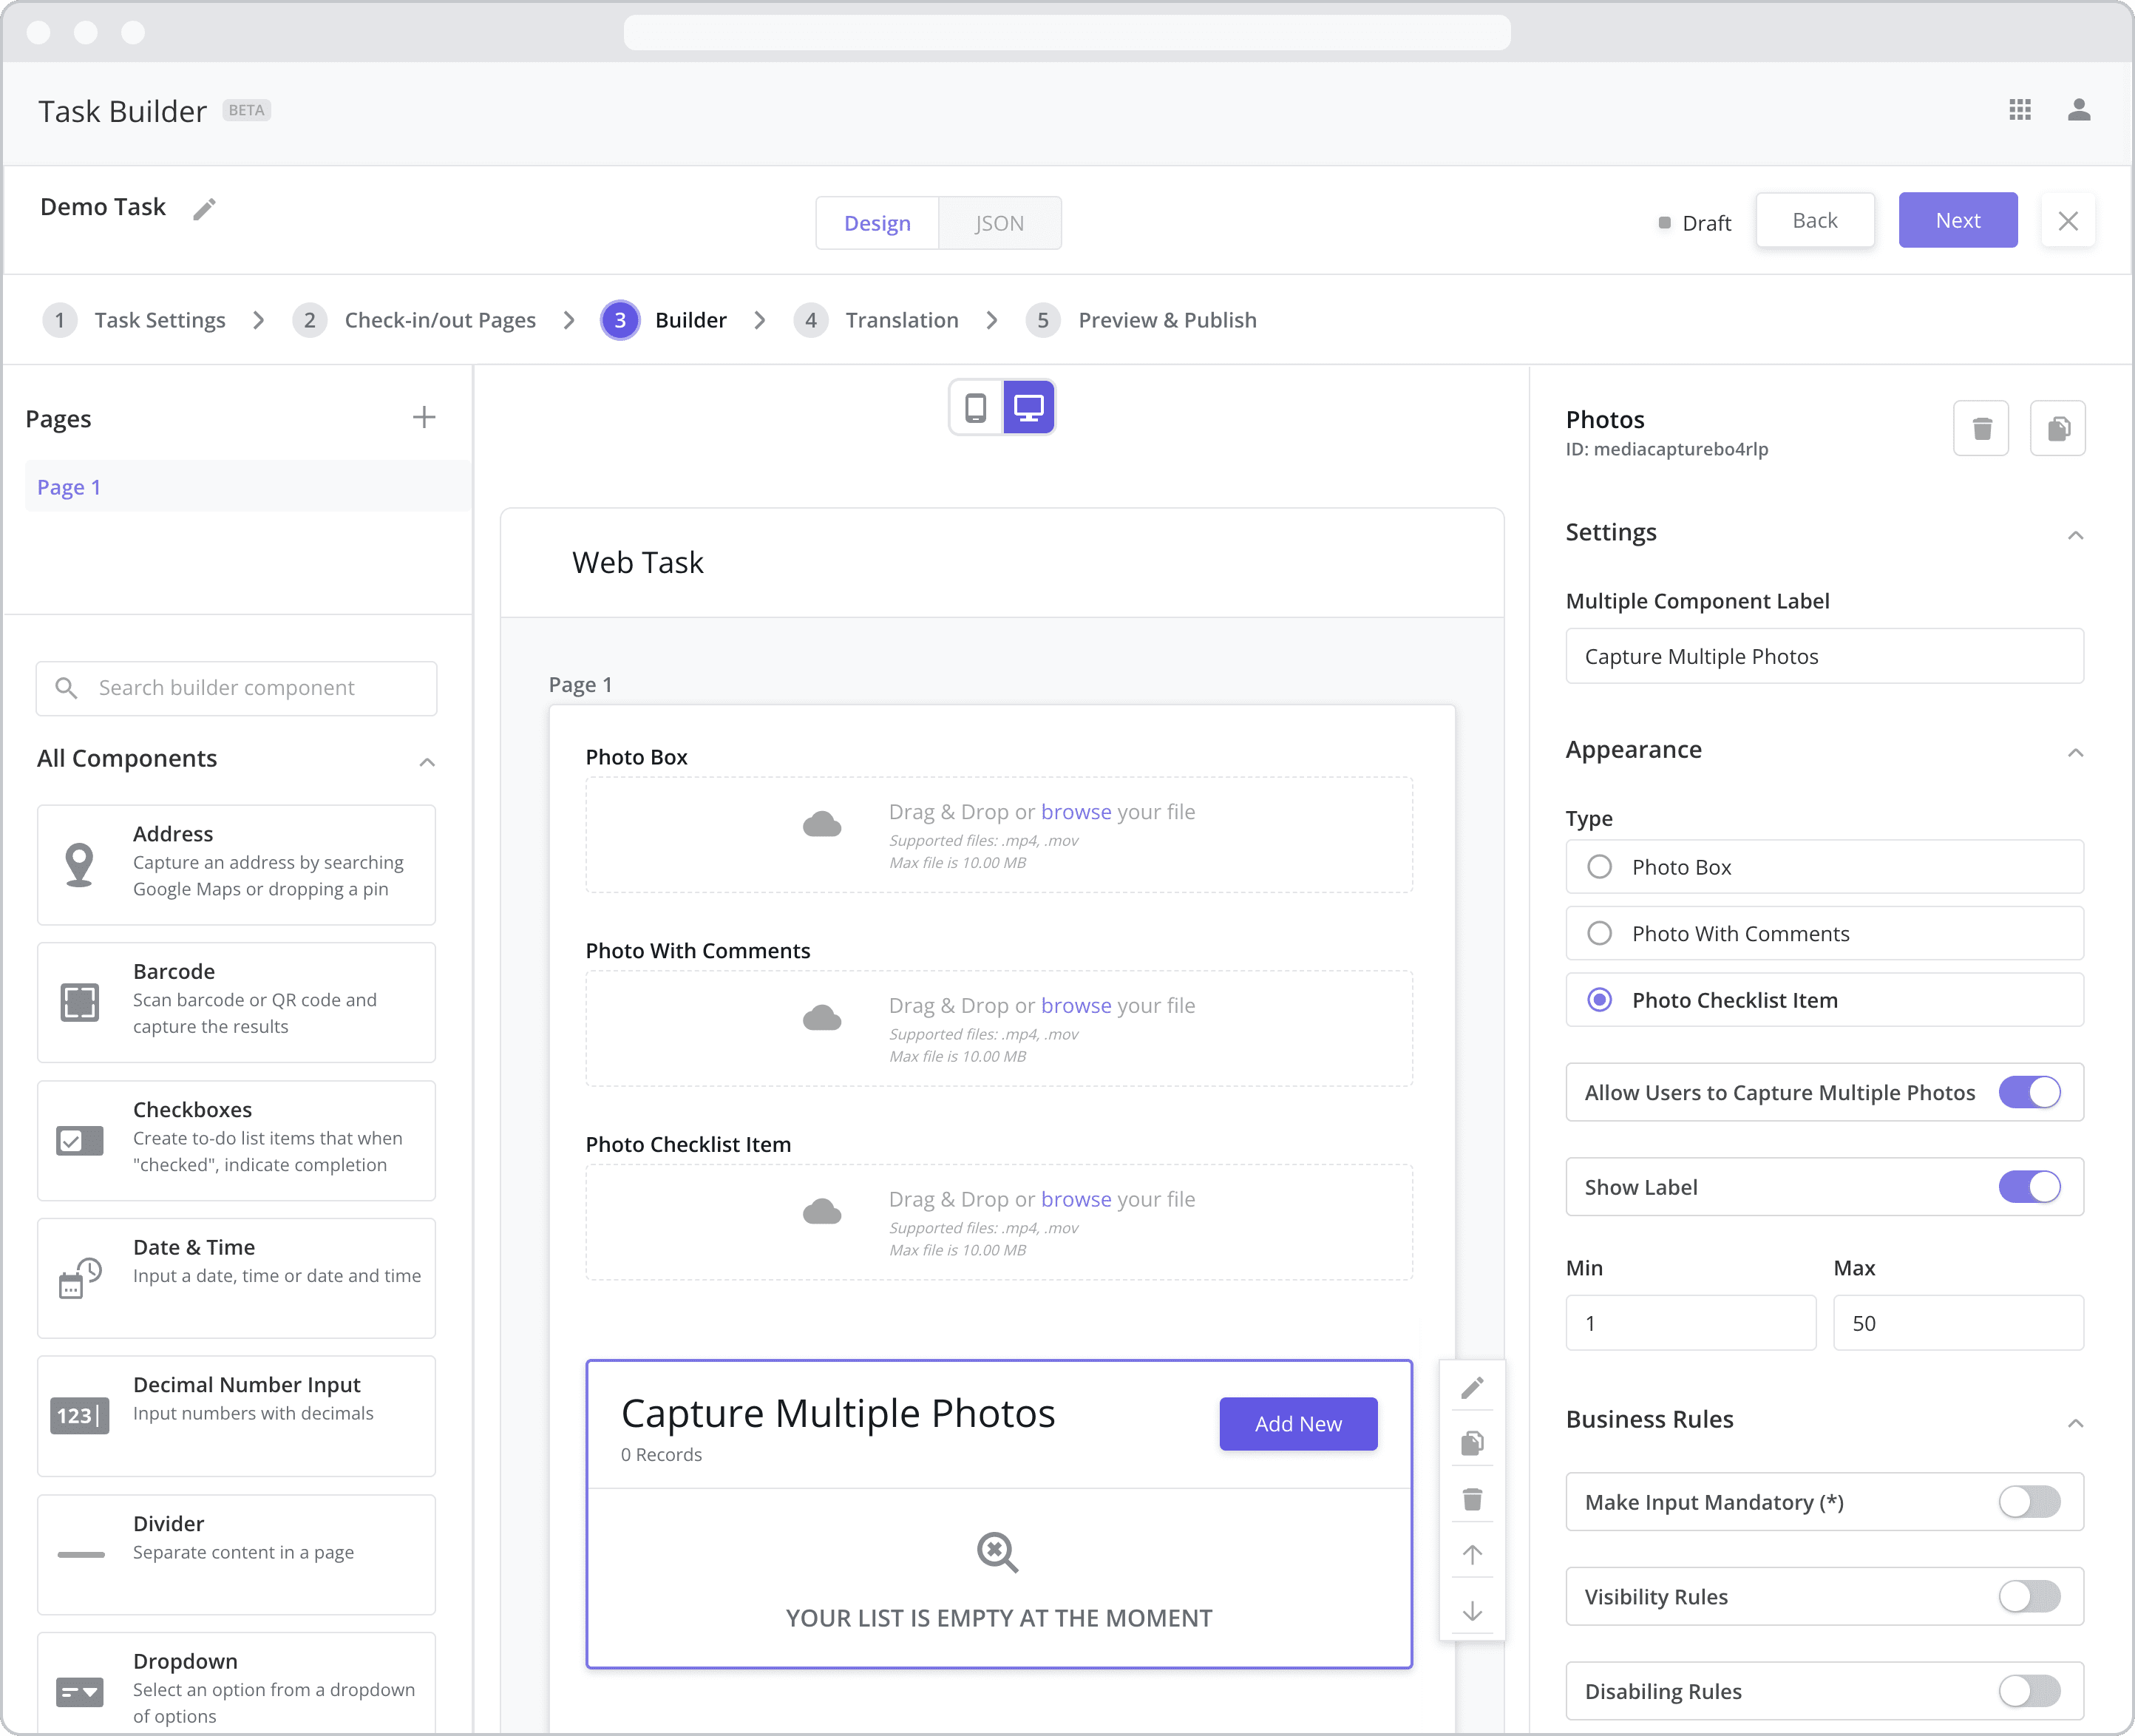The height and width of the screenshot is (1736, 2135).
Task: Switch to the JSON tab
Action: (999, 223)
